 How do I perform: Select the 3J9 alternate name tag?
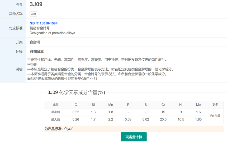[x=34, y=14]
